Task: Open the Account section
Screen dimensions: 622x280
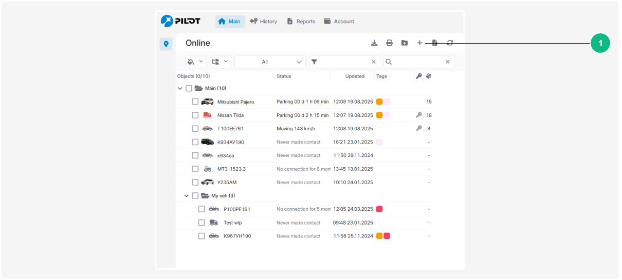Action: pos(339,22)
